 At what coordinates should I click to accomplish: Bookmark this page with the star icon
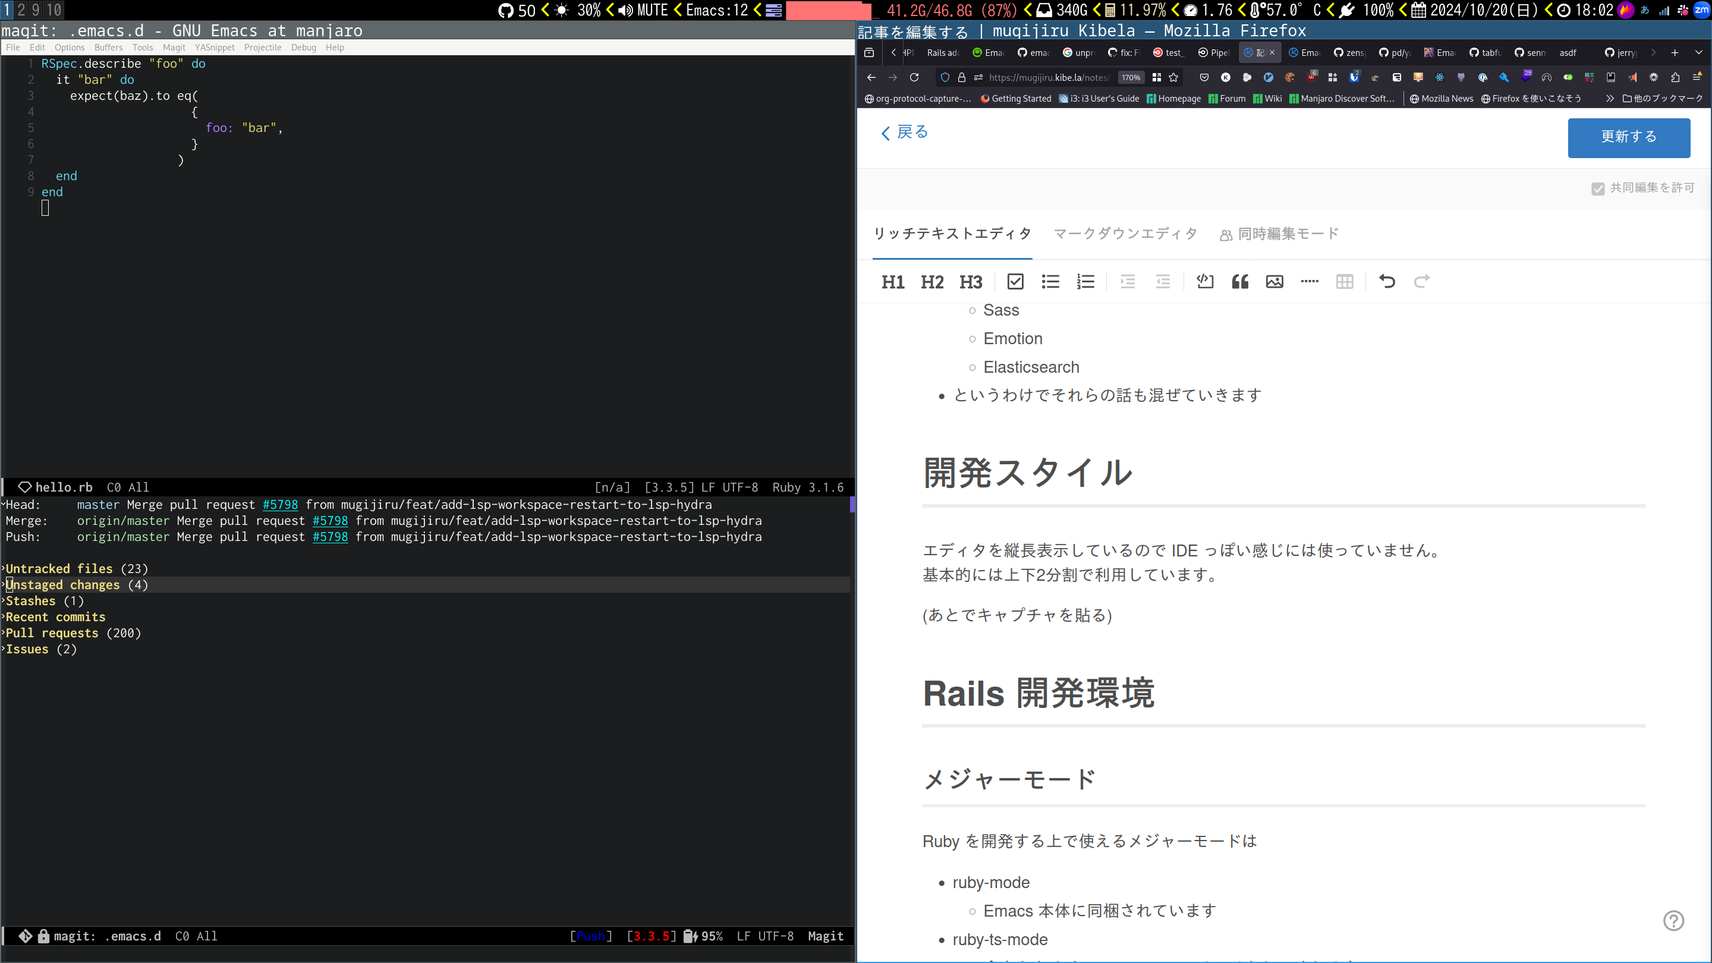point(1173,78)
